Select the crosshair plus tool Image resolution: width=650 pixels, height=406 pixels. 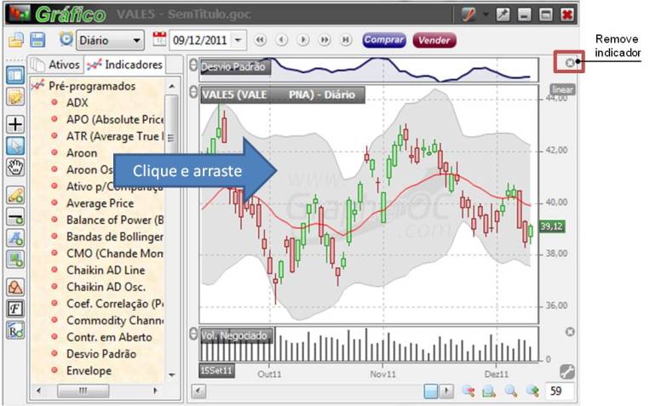[x=15, y=124]
